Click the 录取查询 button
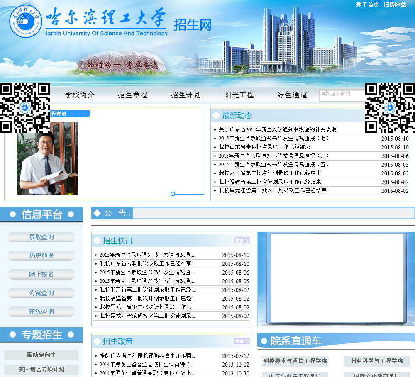Screen dimensions: 415x377 [41, 237]
